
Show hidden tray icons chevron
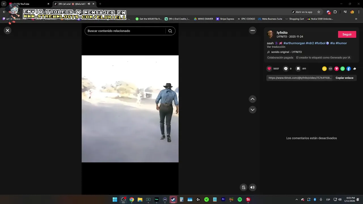pyautogui.click(x=297, y=199)
